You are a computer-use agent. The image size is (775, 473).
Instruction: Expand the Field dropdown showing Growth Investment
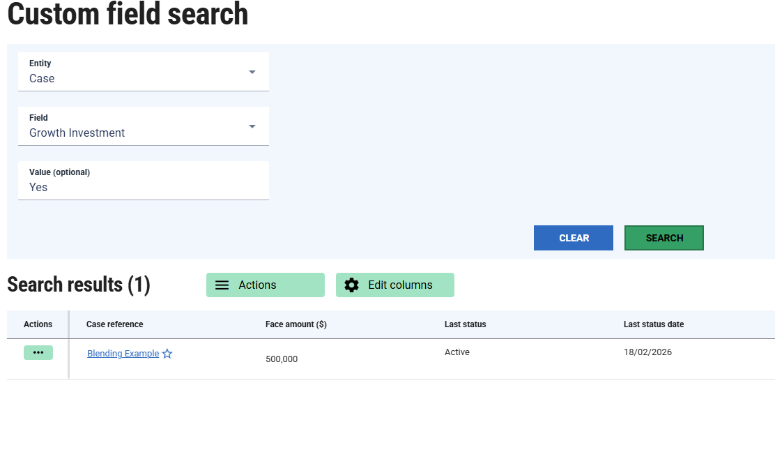pyautogui.click(x=143, y=126)
